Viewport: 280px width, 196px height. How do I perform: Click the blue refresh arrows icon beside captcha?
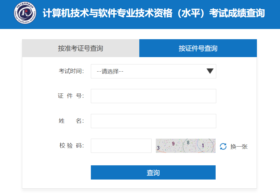[223, 146]
